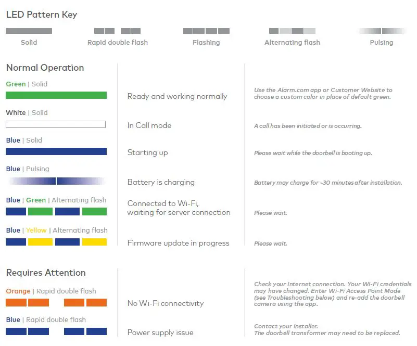417x346 pixels.
Task: Click the Rapid double flash key sample
Action: pos(117,31)
